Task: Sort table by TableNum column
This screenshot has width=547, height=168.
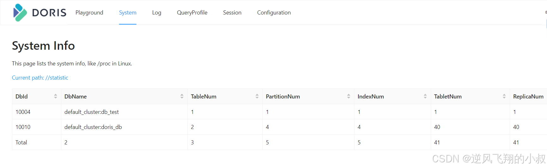Action: point(257,96)
